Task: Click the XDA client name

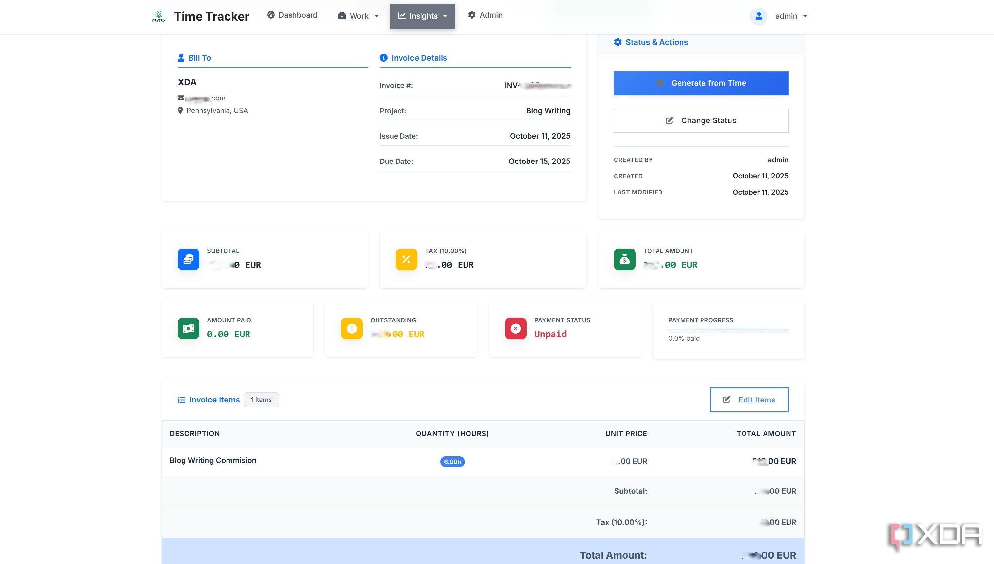Action: pyautogui.click(x=187, y=82)
